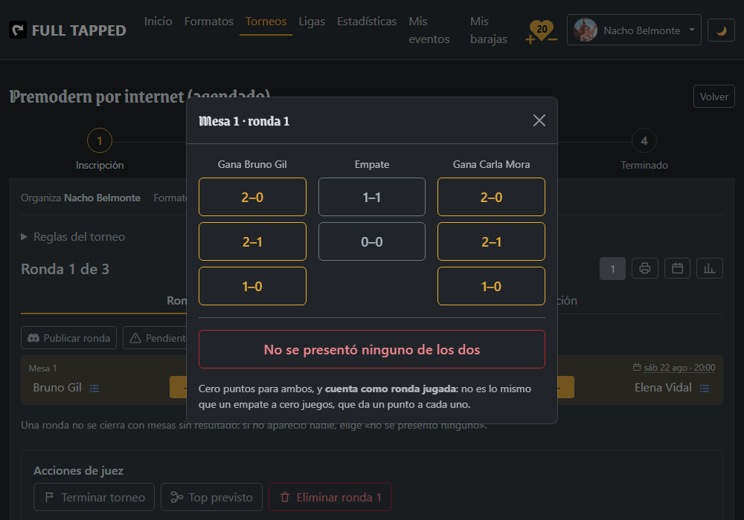Screen dimensions: 744x520
Task: Show standings with the bar chart icon
Action: click(x=709, y=268)
